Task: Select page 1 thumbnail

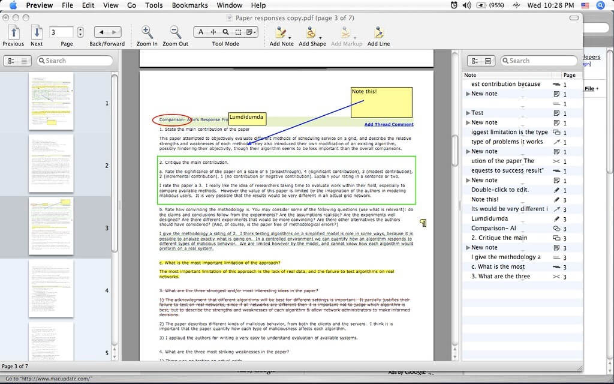Action: 51,101
